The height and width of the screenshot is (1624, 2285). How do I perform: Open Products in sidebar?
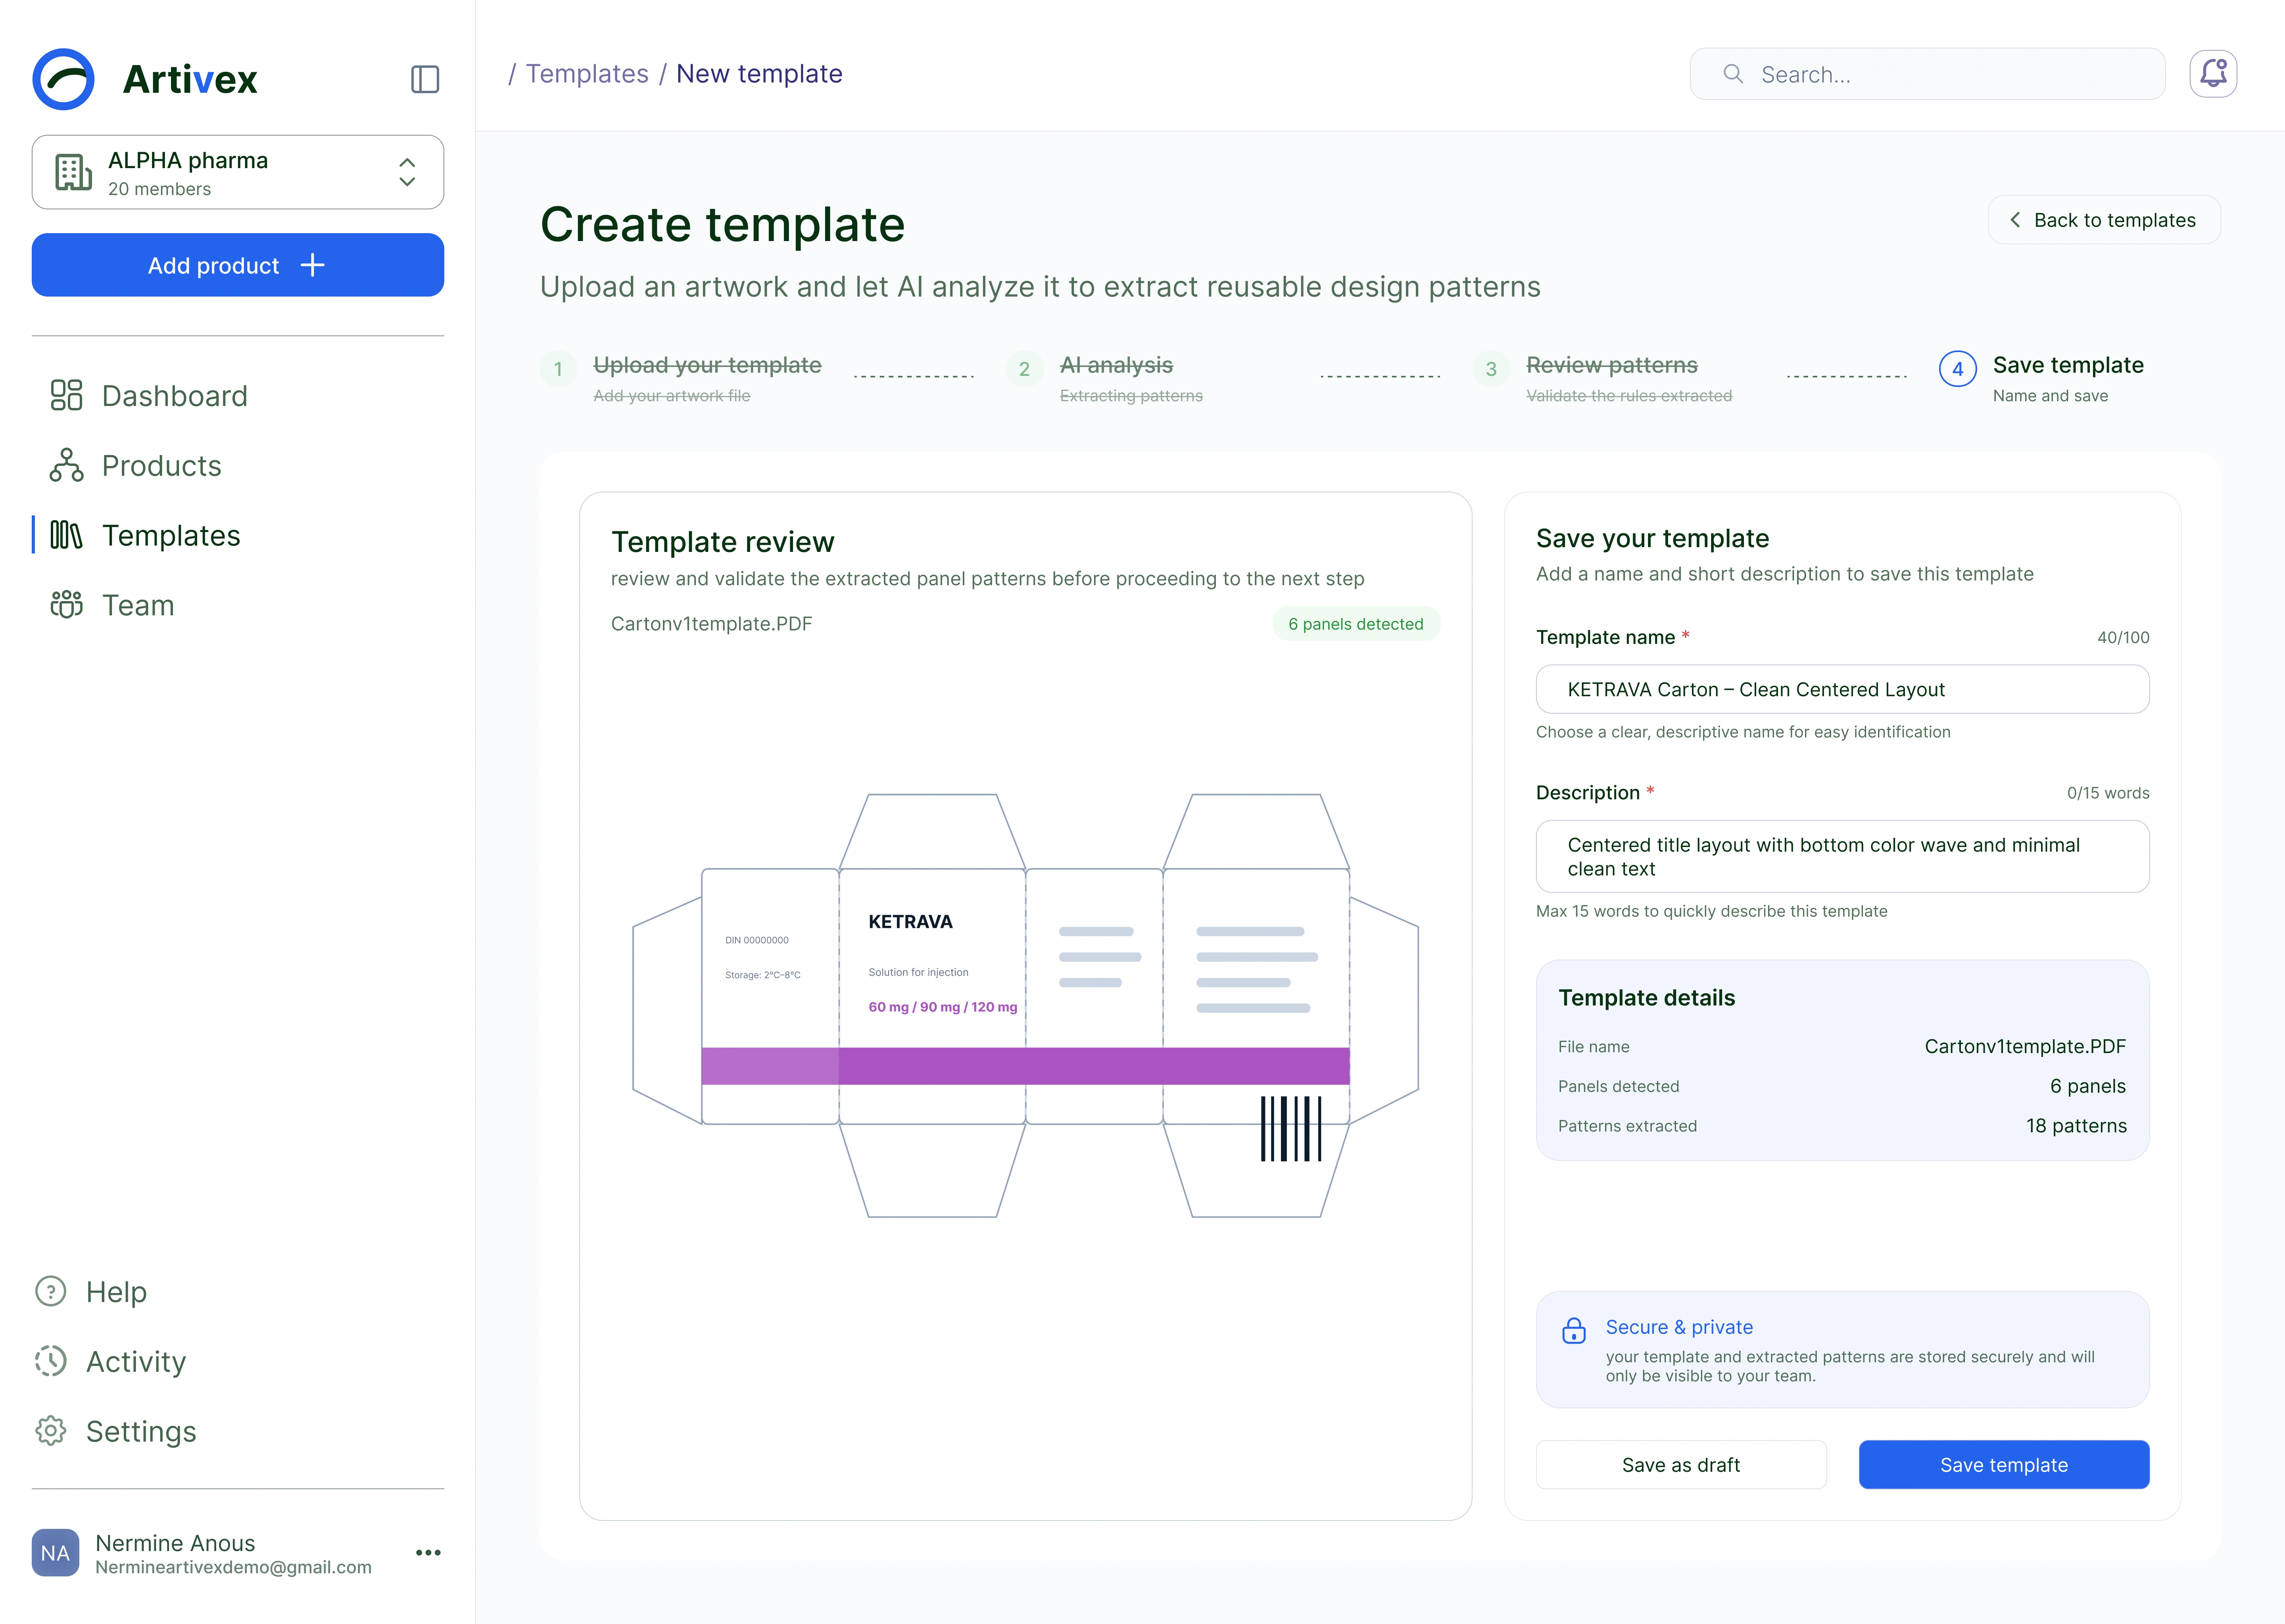click(135, 466)
